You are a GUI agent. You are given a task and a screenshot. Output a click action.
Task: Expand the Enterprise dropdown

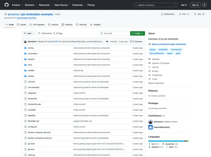[x=79, y=5]
